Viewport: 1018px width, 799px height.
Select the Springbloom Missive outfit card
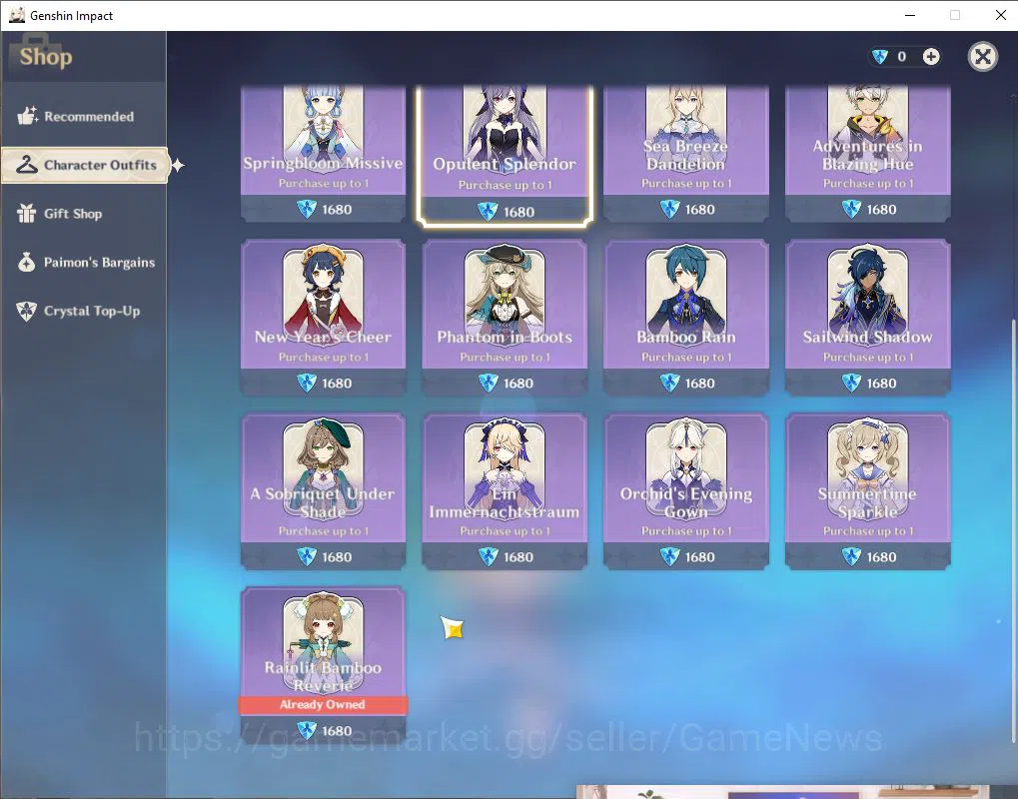coord(324,154)
